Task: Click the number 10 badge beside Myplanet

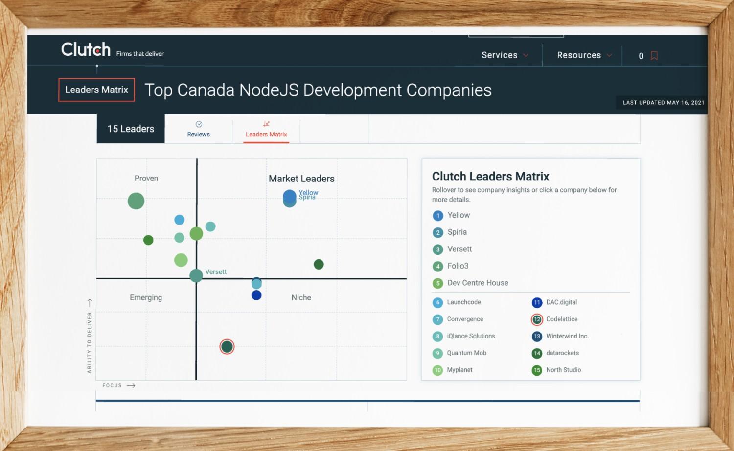Action: [438, 370]
